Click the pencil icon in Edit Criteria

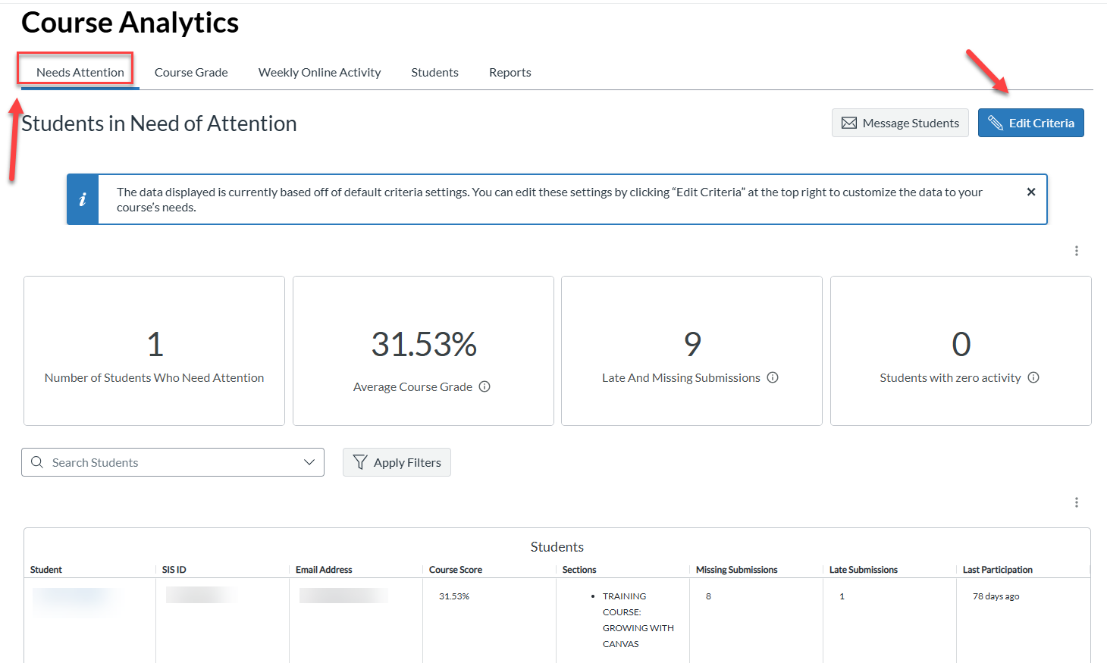[x=996, y=123]
